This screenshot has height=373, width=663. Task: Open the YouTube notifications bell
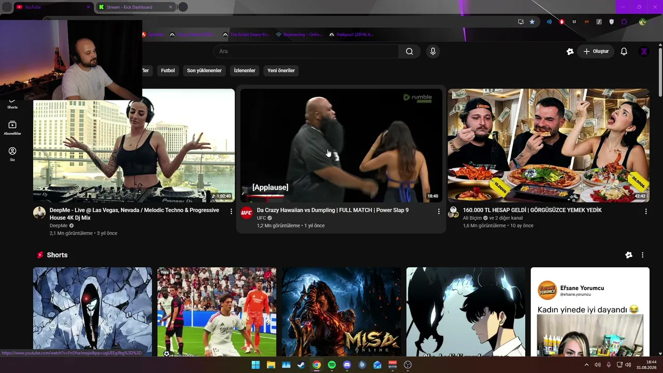pyautogui.click(x=624, y=51)
